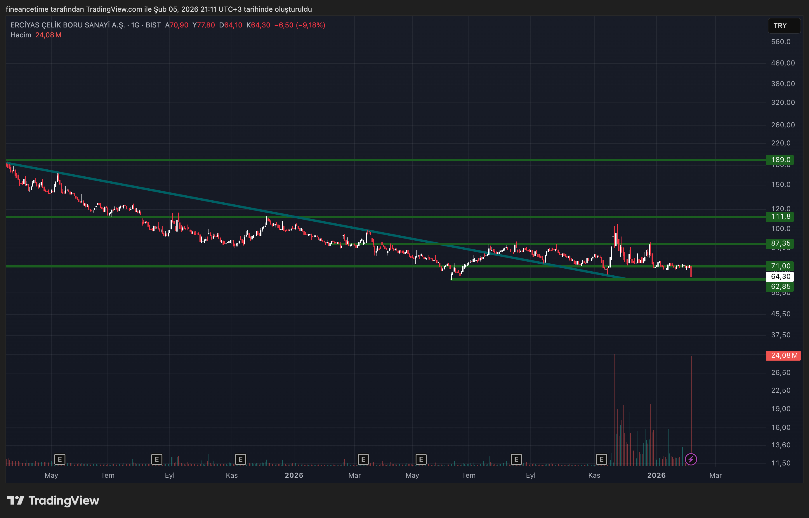Click the TradingView logo
Image resolution: width=809 pixels, height=518 pixels.
pos(53,500)
